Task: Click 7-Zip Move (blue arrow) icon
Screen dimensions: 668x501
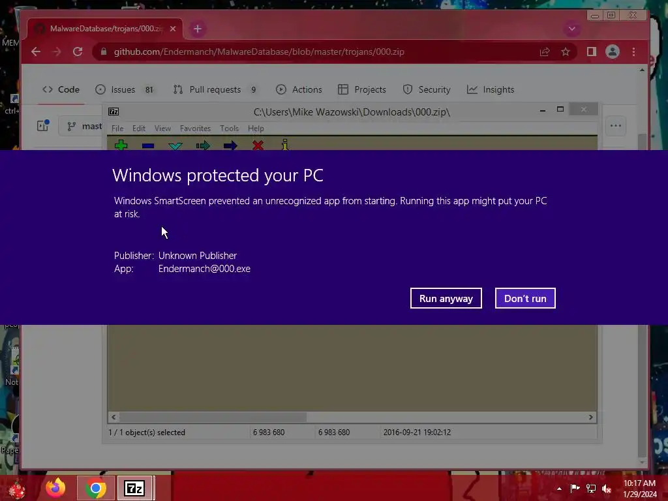Action: tap(230, 145)
